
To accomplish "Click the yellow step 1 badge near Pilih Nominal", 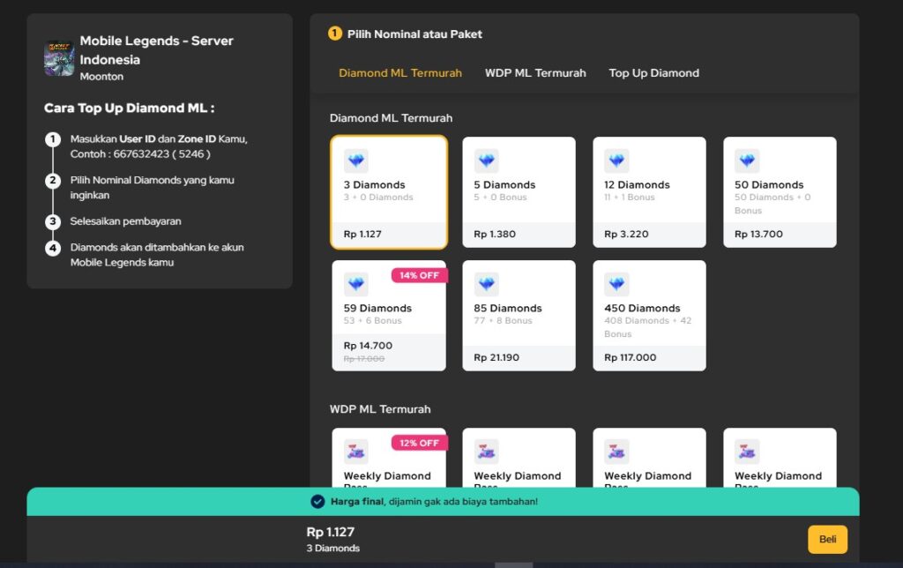I will coord(334,34).
